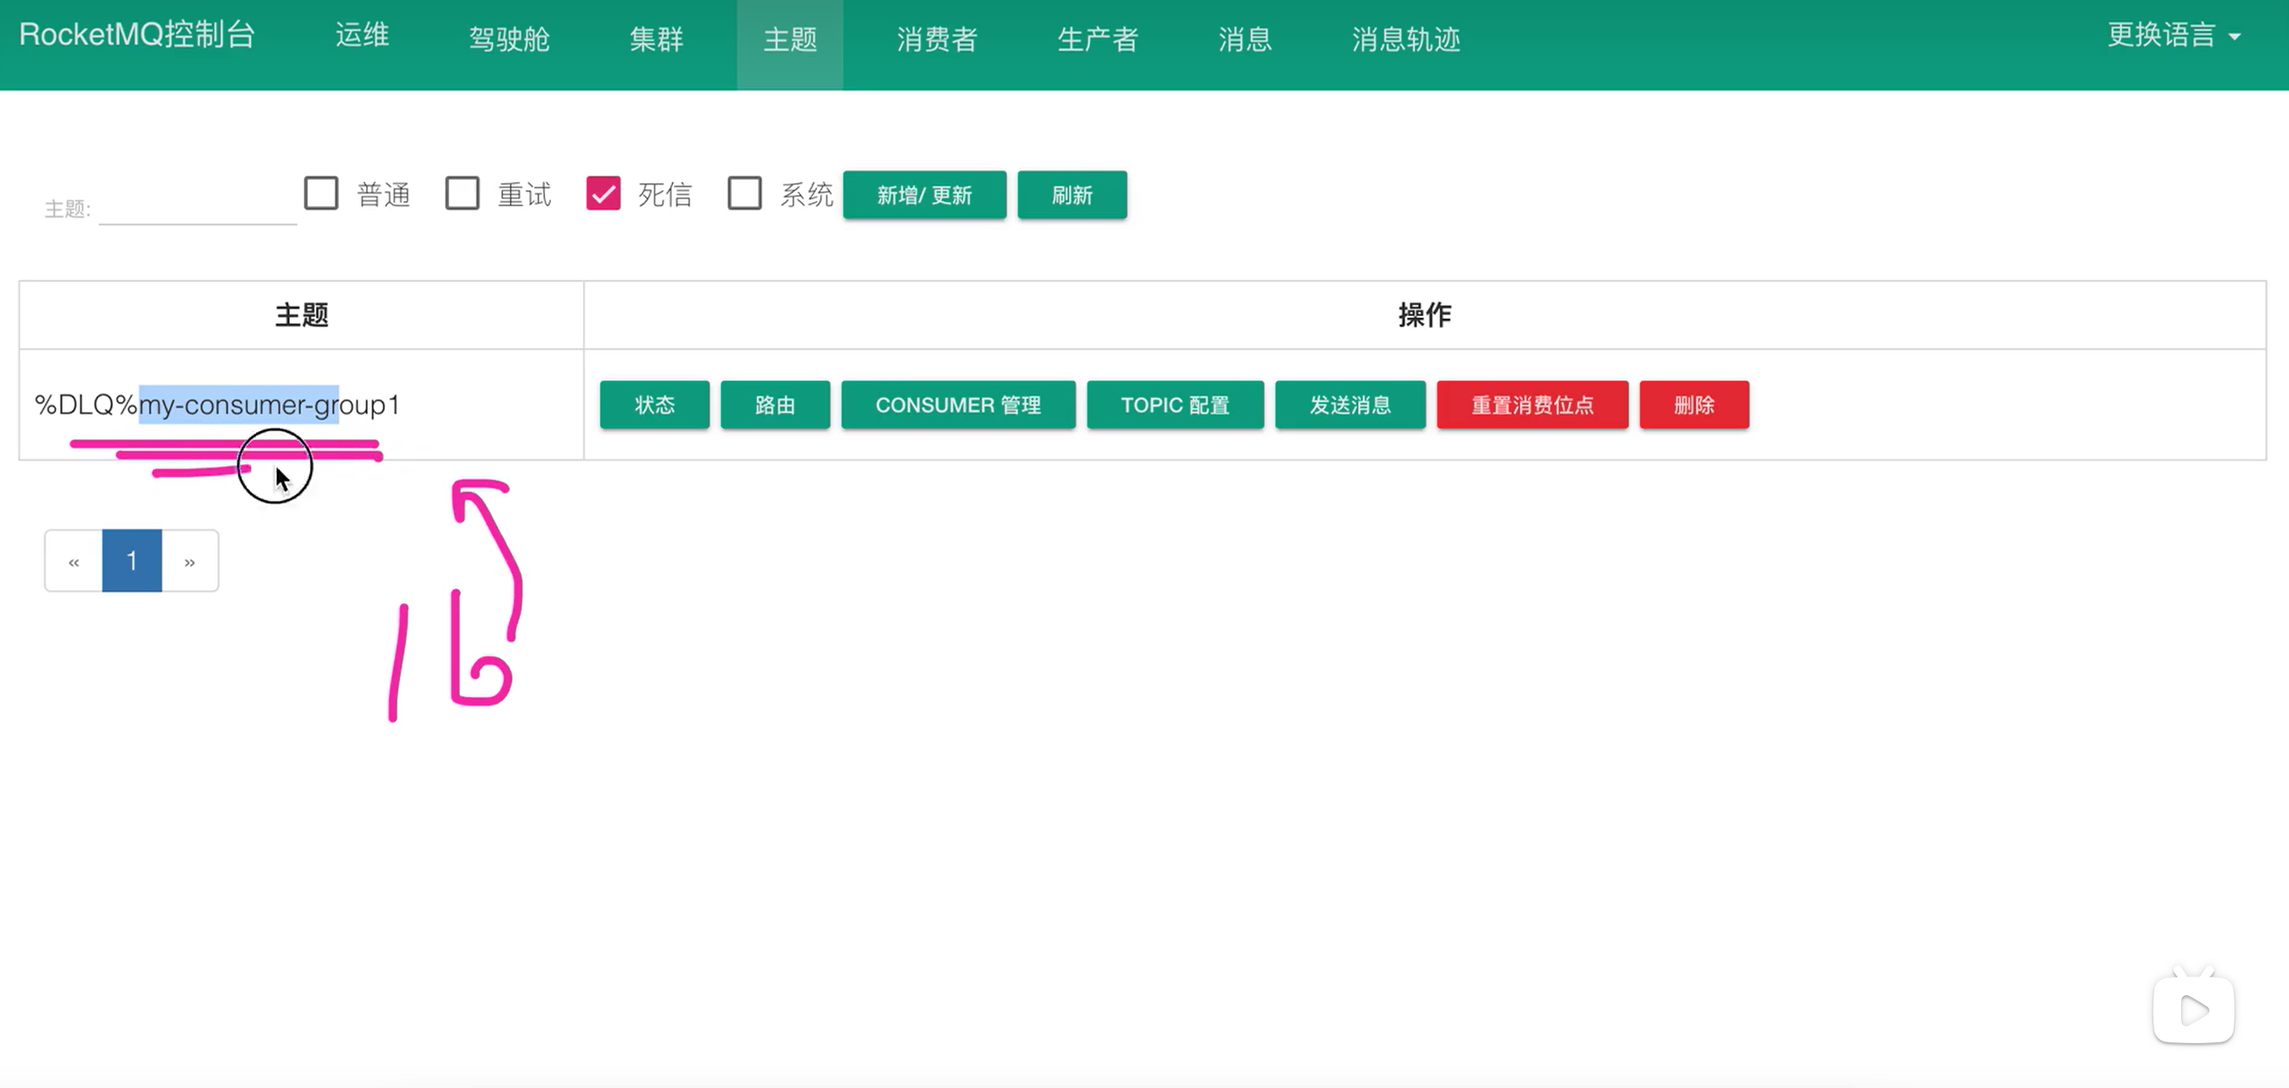This screenshot has height=1088, width=2289.
Task: Tick the 系统 topic checkbox
Action: [744, 193]
